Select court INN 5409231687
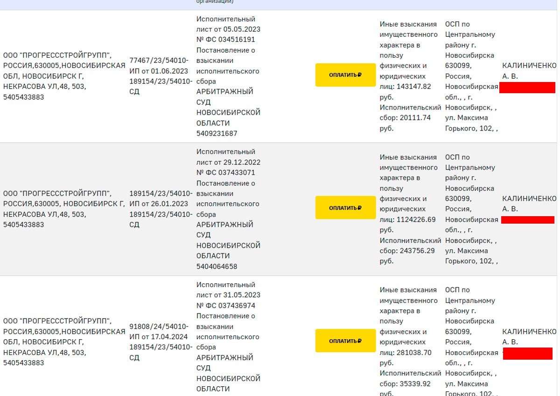 (x=217, y=133)
